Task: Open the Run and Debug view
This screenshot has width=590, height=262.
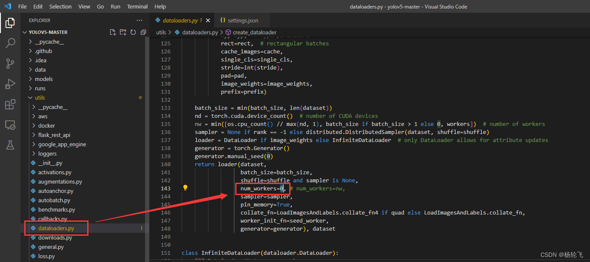Action: (x=10, y=84)
